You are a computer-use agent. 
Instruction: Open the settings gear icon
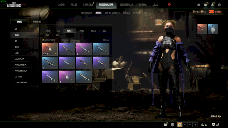[219, 5]
